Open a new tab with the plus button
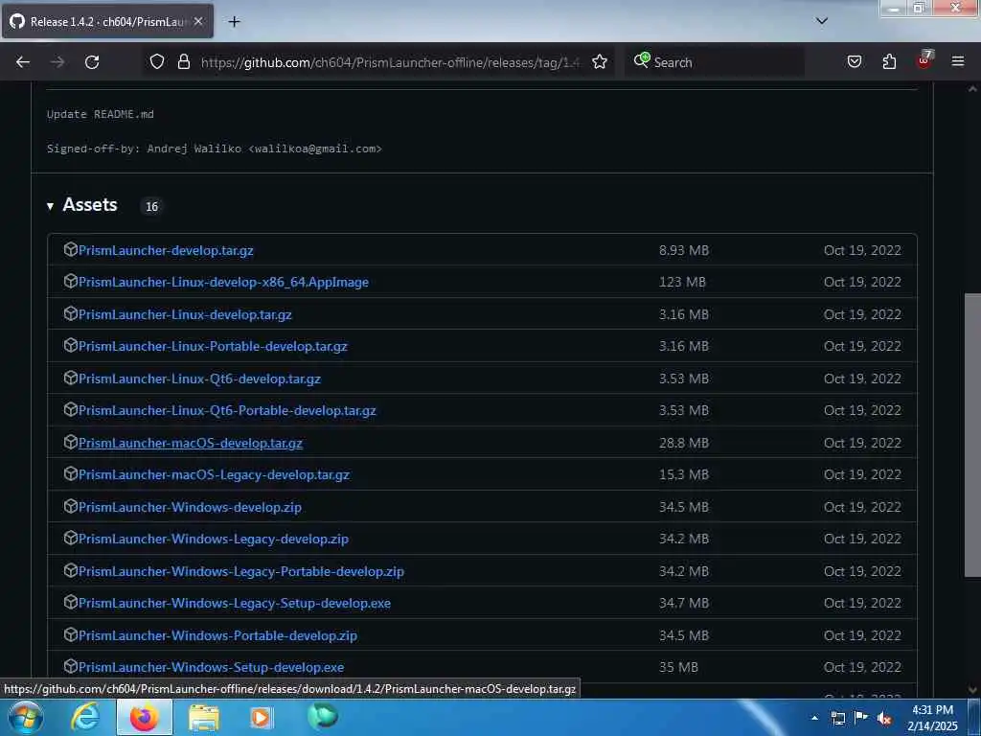 click(x=234, y=22)
